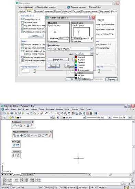
Task: Expand the lineweight ПоСлою dropdown
Action: (x=130, y=117)
